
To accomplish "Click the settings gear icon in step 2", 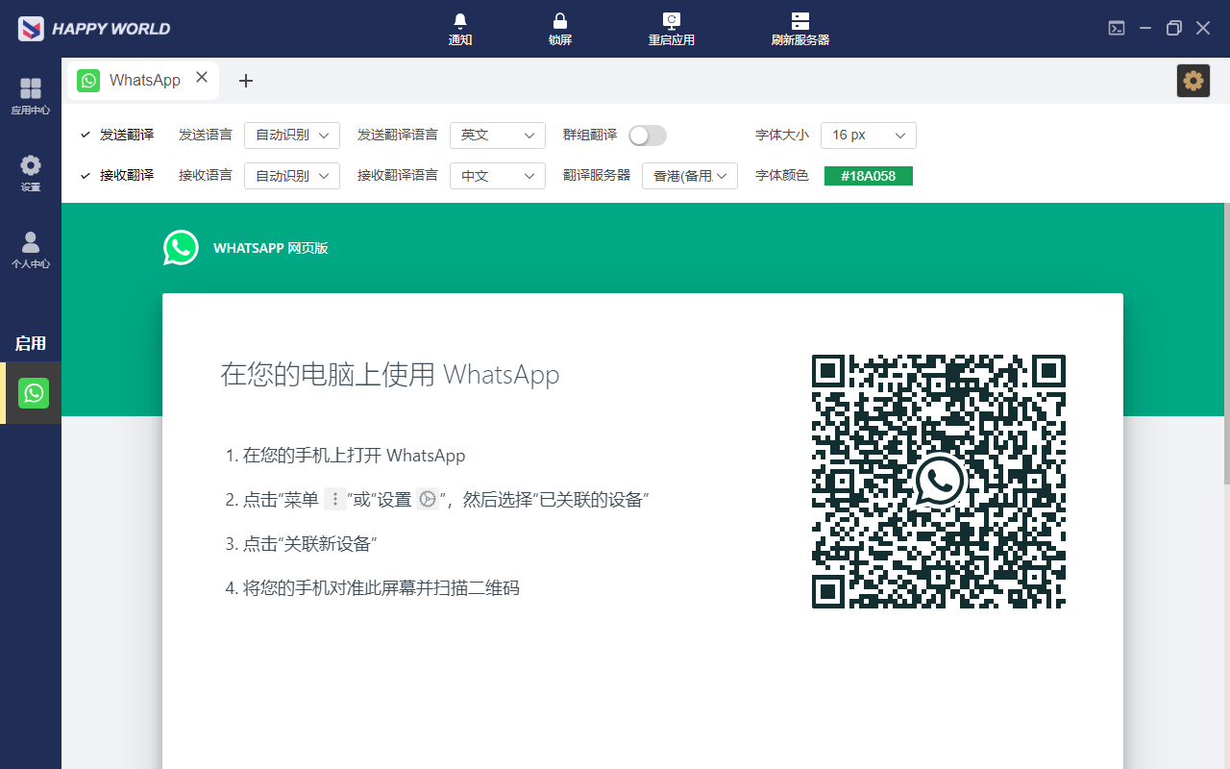I will [x=428, y=499].
